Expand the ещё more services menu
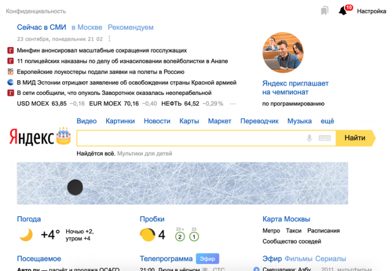 328,121
